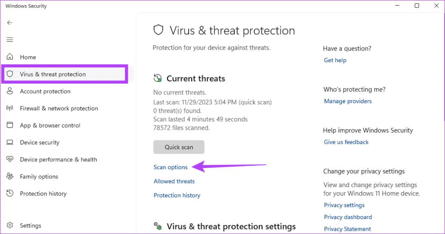Click the Settings gear icon
The height and width of the screenshot is (234, 445).
pos(10,226)
